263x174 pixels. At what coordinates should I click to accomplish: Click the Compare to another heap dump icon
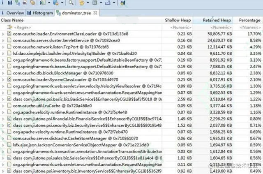coord(123,3)
